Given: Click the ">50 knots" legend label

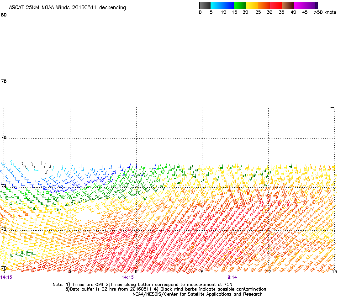Looking at the screenshot, I should tap(325, 12).
